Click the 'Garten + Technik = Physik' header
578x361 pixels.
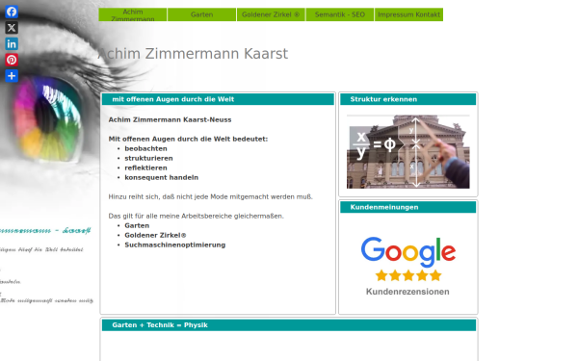point(289,325)
